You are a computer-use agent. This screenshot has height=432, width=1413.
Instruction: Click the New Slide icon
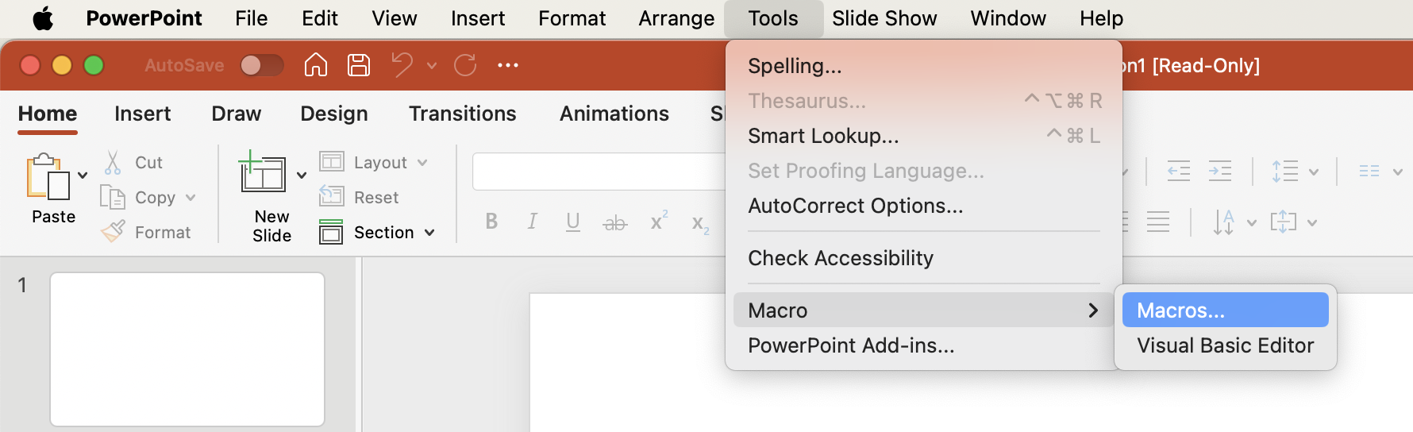[x=263, y=172]
